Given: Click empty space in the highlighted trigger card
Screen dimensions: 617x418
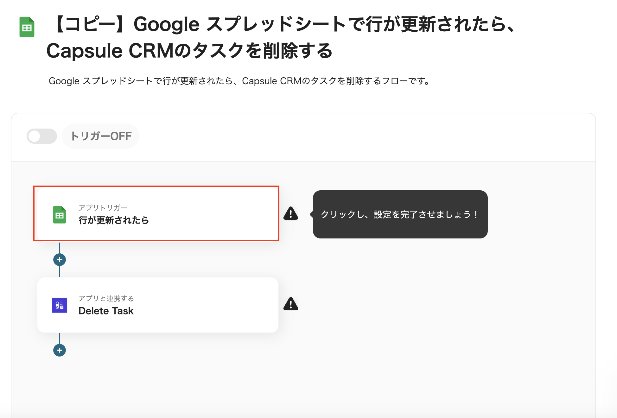Looking at the screenshot, I should pyautogui.click(x=215, y=214).
